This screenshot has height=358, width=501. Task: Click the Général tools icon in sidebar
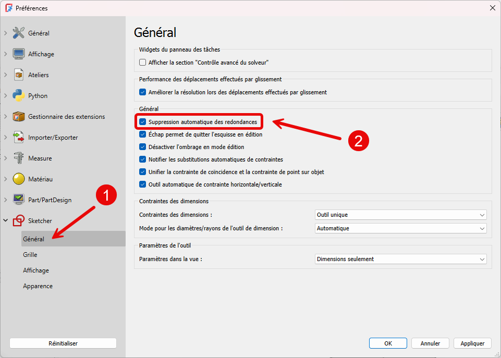point(19,33)
